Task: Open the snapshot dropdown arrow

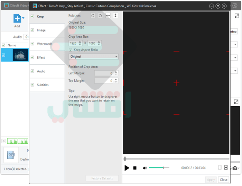Action: tap(239, 168)
